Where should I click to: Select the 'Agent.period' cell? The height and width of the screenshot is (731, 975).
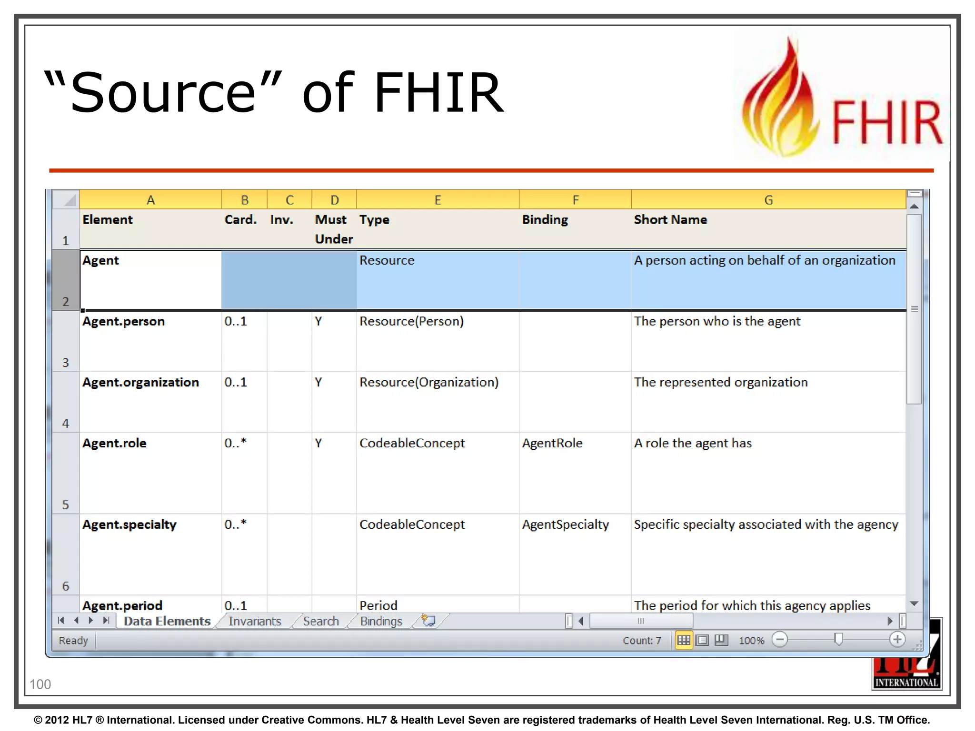(150, 604)
